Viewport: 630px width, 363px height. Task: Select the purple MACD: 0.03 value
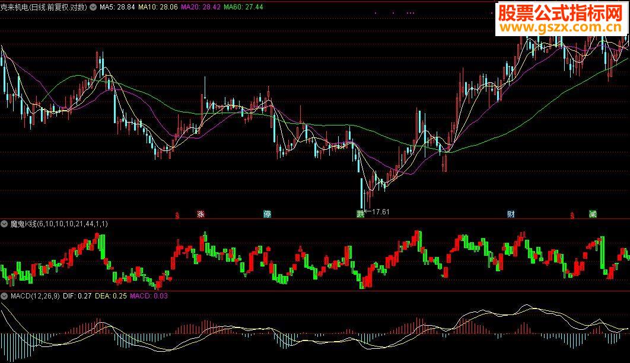(149, 296)
